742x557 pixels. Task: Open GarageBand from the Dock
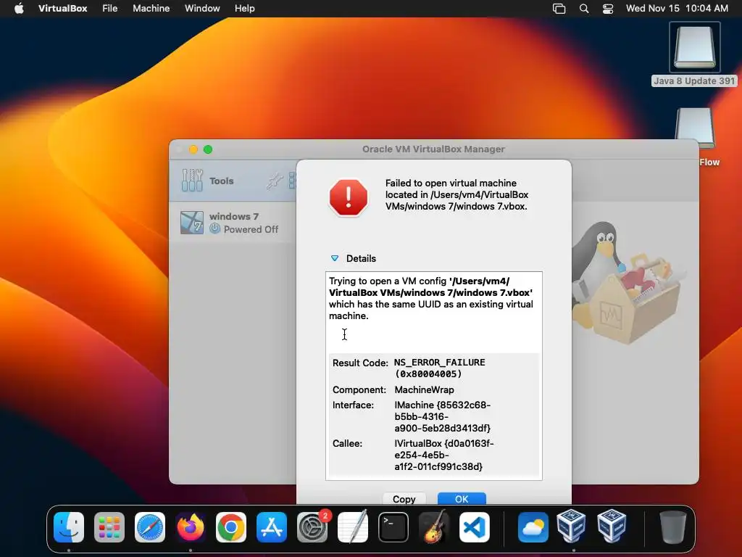434,527
